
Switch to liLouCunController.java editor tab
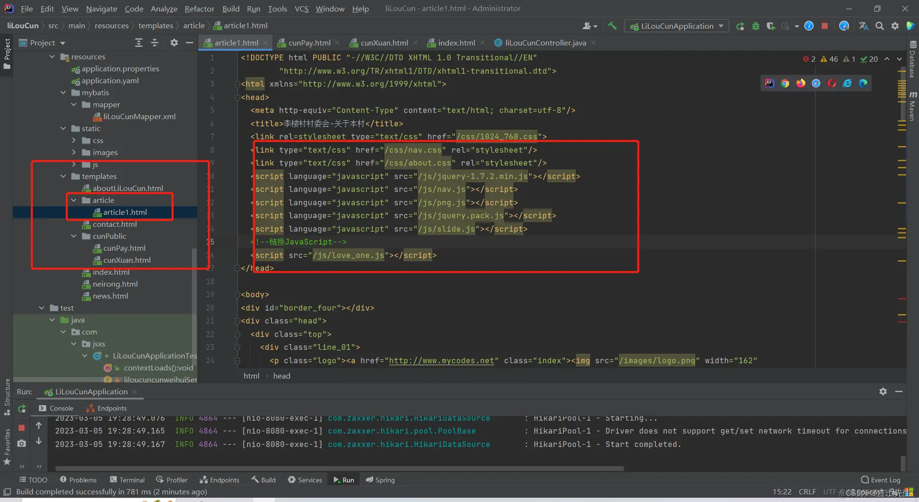(x=545, y=43)
